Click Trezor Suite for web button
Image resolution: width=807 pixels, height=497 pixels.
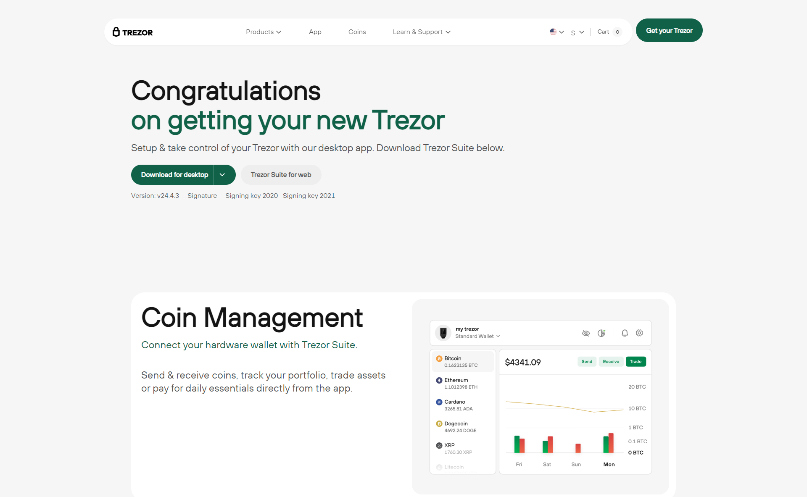point(281,174)
